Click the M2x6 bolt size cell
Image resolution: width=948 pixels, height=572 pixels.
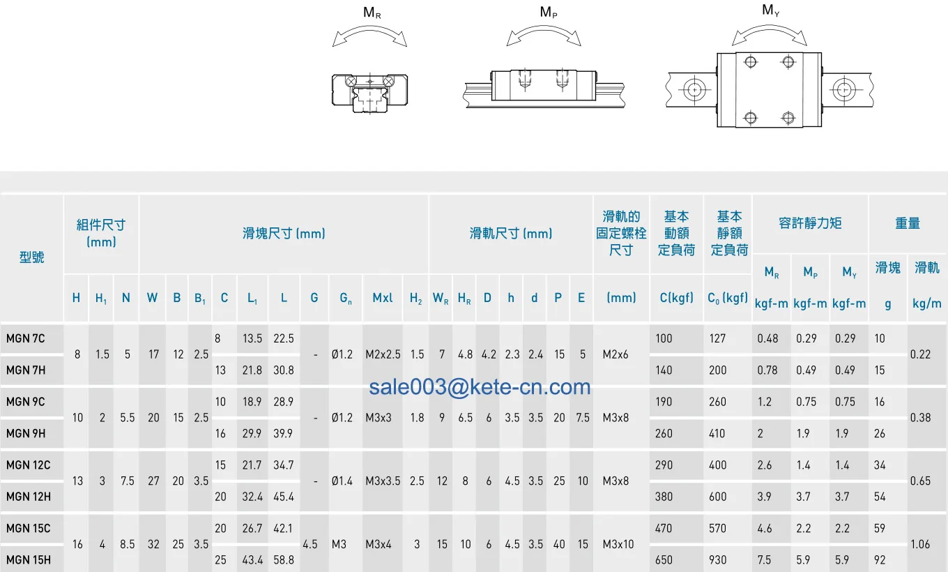[x=616, y=354]
